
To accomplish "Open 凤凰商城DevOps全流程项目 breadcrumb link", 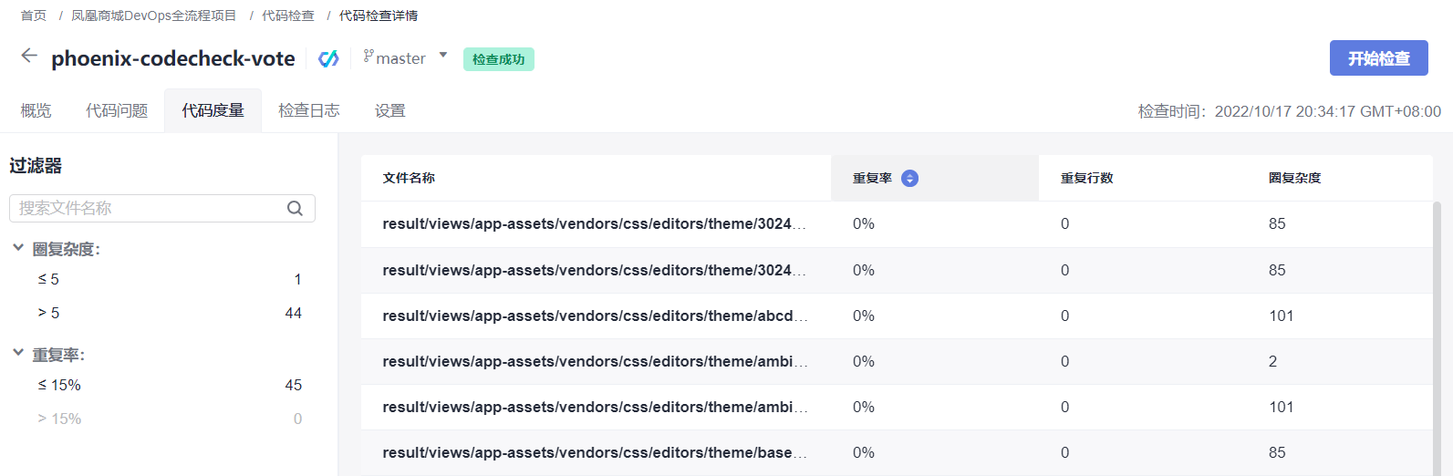I will point(153,16).
